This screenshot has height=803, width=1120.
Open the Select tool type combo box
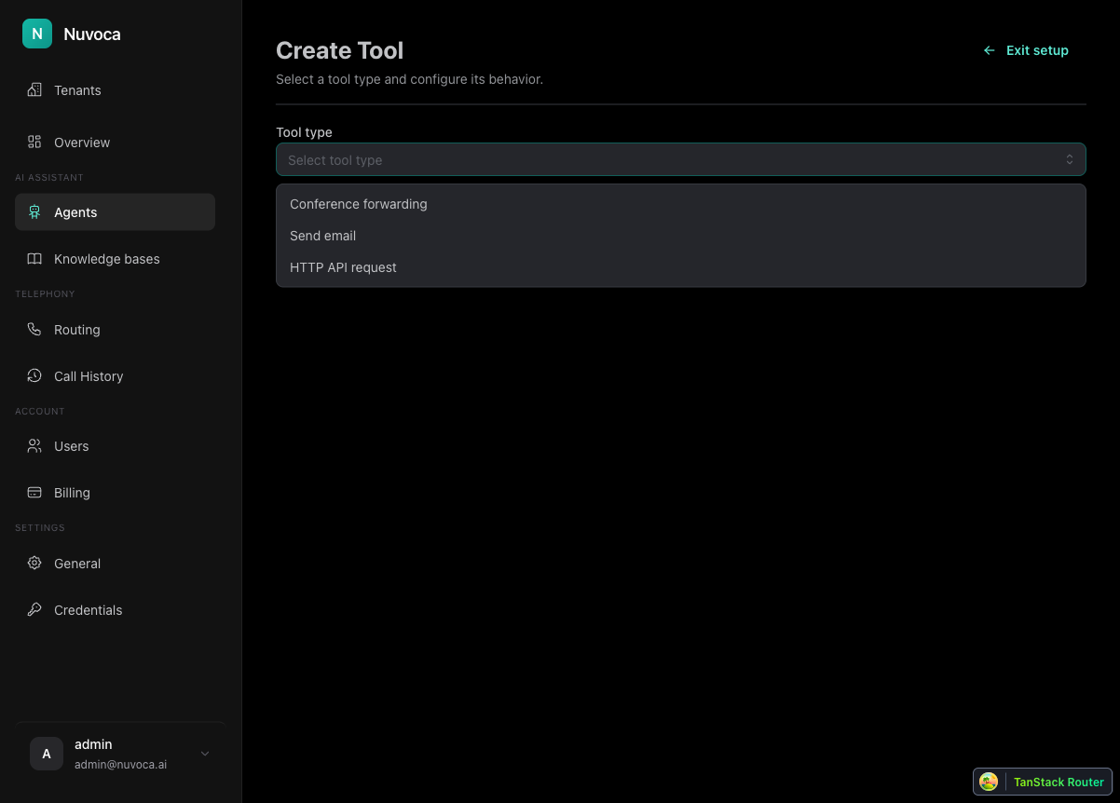point(680,159)
